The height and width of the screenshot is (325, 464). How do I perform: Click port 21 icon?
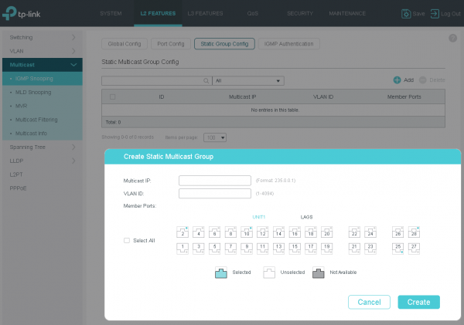[354, 247]
